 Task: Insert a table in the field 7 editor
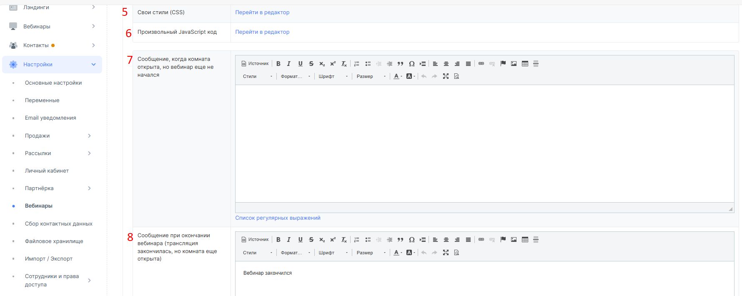pyautogui.click(x=525, y=64)
